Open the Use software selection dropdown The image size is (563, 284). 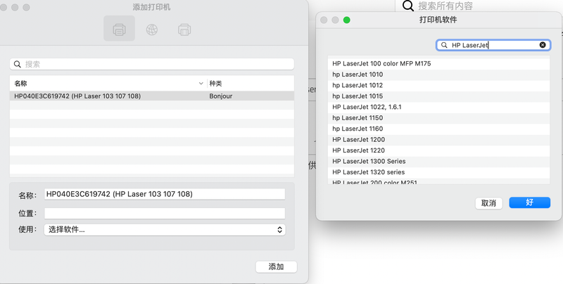[x=165, y=229]
